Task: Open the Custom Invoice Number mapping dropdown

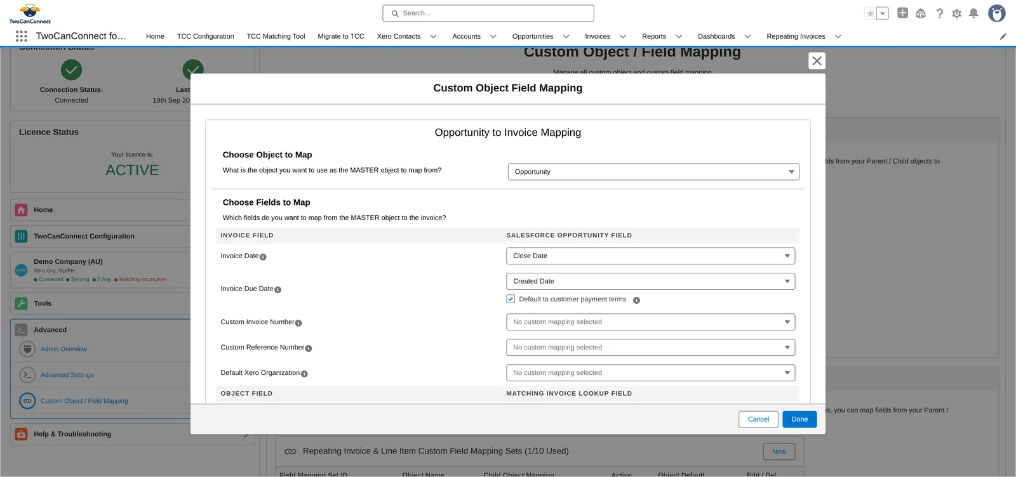Action: point(650,322)
